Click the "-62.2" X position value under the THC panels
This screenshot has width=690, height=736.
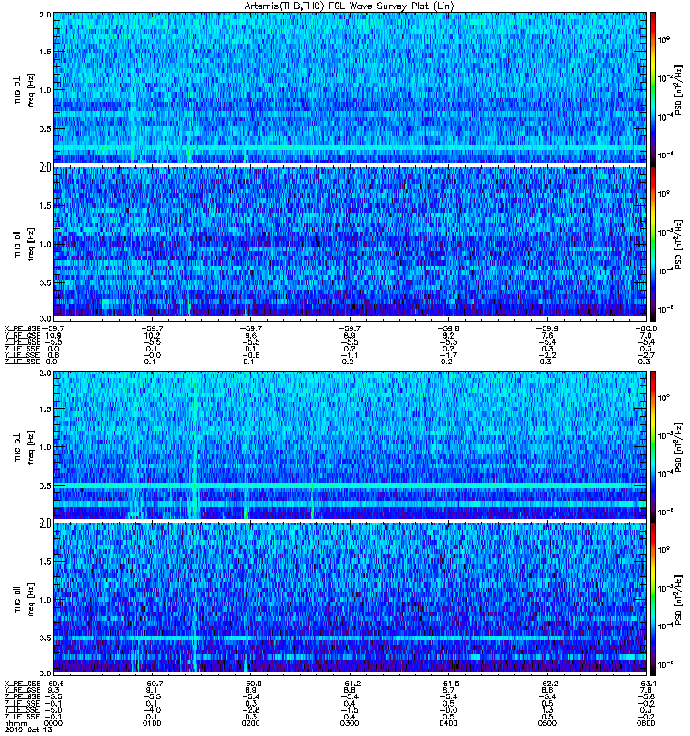click(547, 684)
